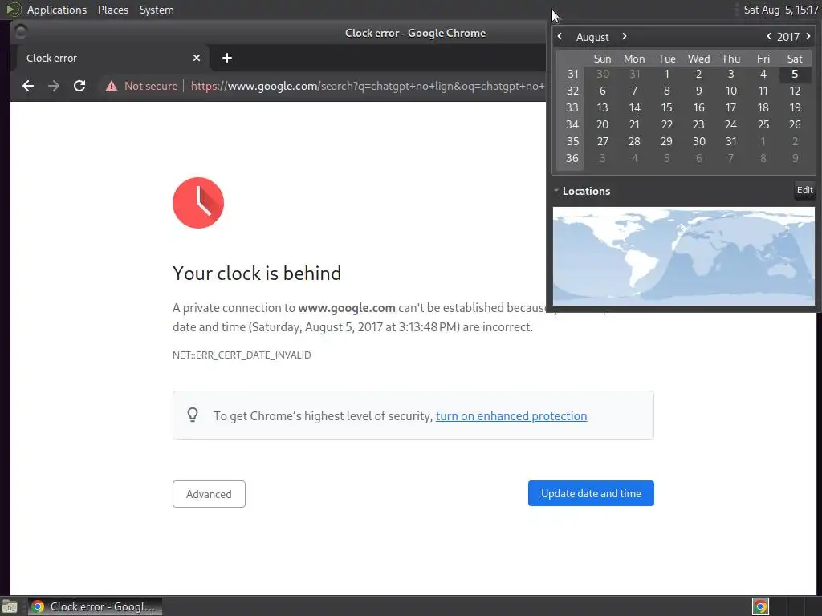Reload the page with the refresh icon
This screenshot has width=822, height=616.
(79, 86)
